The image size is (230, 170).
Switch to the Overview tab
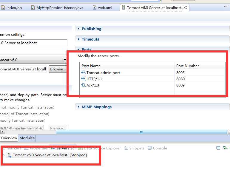coord(9,138)
